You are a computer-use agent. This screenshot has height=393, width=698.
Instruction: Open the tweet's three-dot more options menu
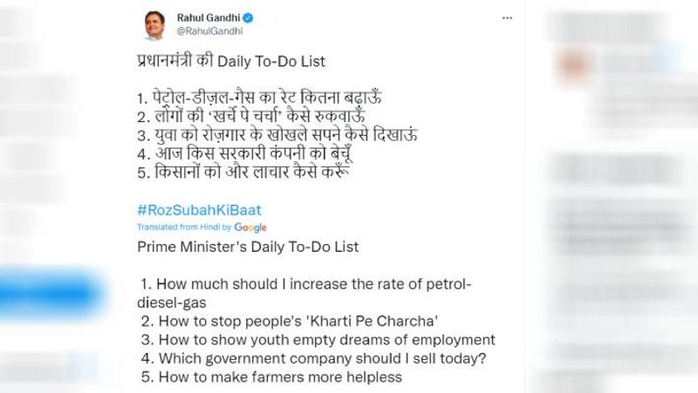[x=505, y=18]
